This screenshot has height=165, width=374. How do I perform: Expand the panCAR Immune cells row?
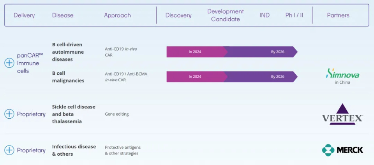coord(9,63)
